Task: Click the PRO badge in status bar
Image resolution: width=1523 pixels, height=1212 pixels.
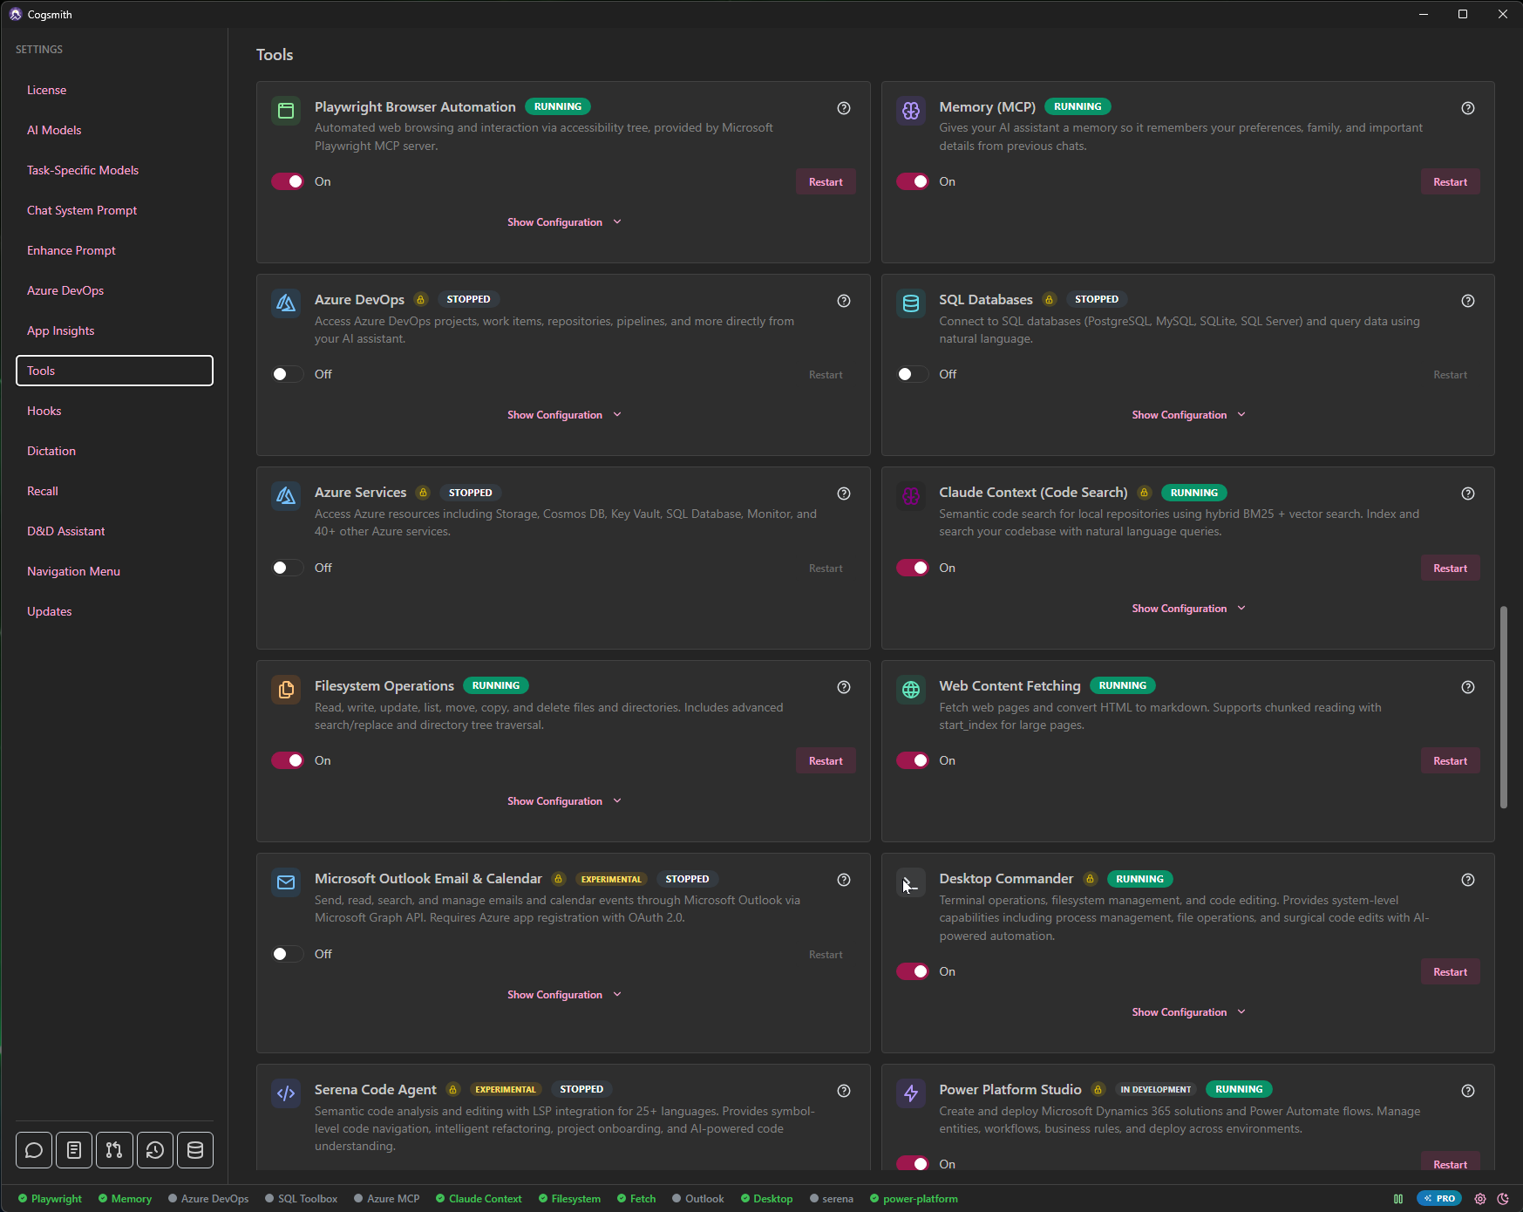Action: (1439, 1199)
